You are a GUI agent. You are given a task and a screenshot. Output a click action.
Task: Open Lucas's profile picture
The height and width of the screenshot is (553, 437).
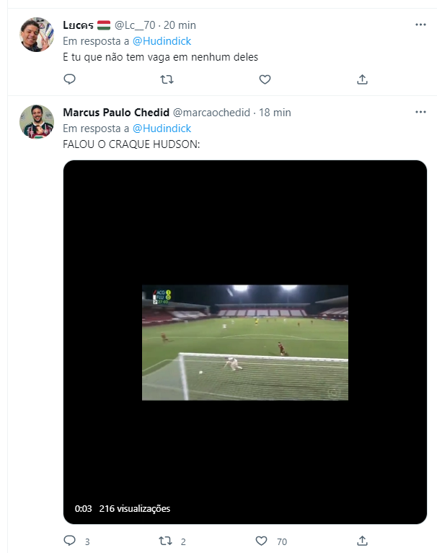point(37,35)
